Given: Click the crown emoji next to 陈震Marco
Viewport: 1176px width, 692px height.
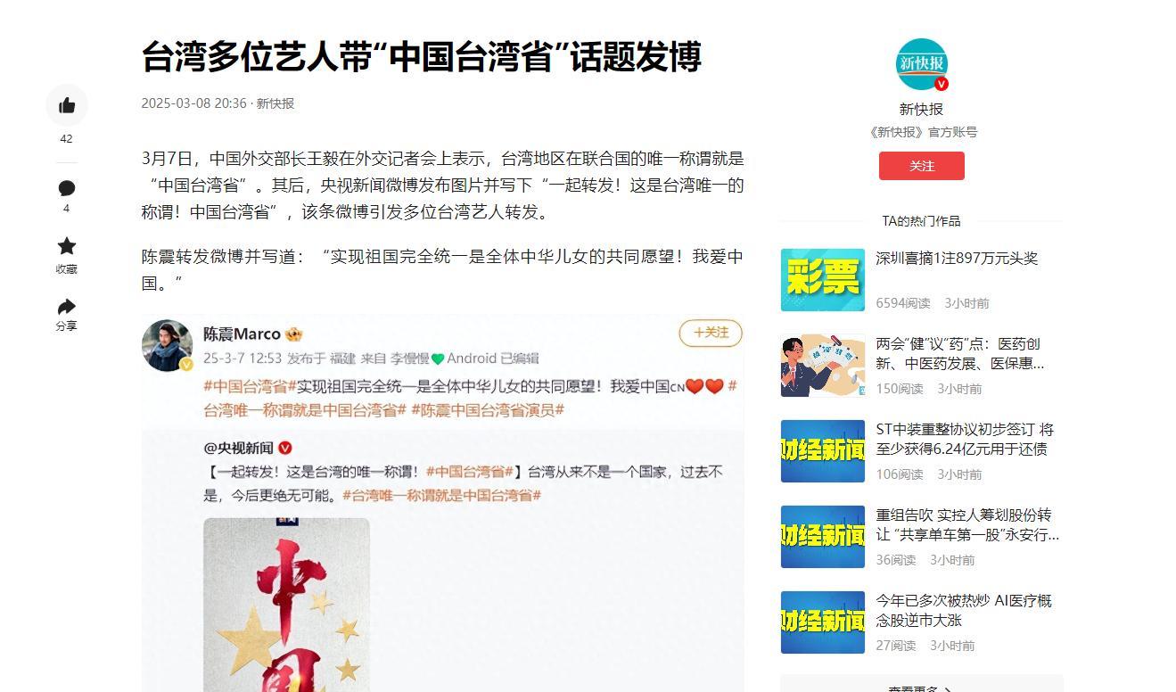Looking at the screenshot, I should (294, 334).
